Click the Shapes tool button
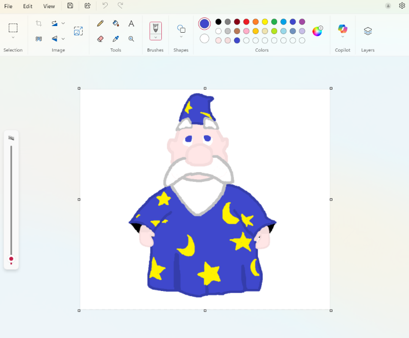Viewport: 409px width, 338px height. coord(181,29)
